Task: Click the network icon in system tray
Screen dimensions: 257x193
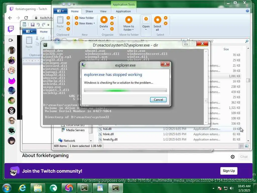Action: (x=226, y=188)
